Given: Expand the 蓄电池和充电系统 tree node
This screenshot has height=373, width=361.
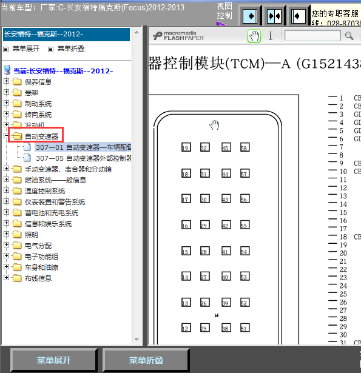Looking at the screenshot, I should (6, 212).
